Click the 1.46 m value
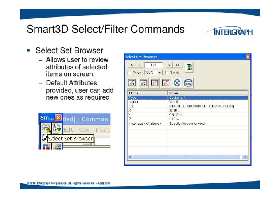The image size is (280, 198). point(174,119)
